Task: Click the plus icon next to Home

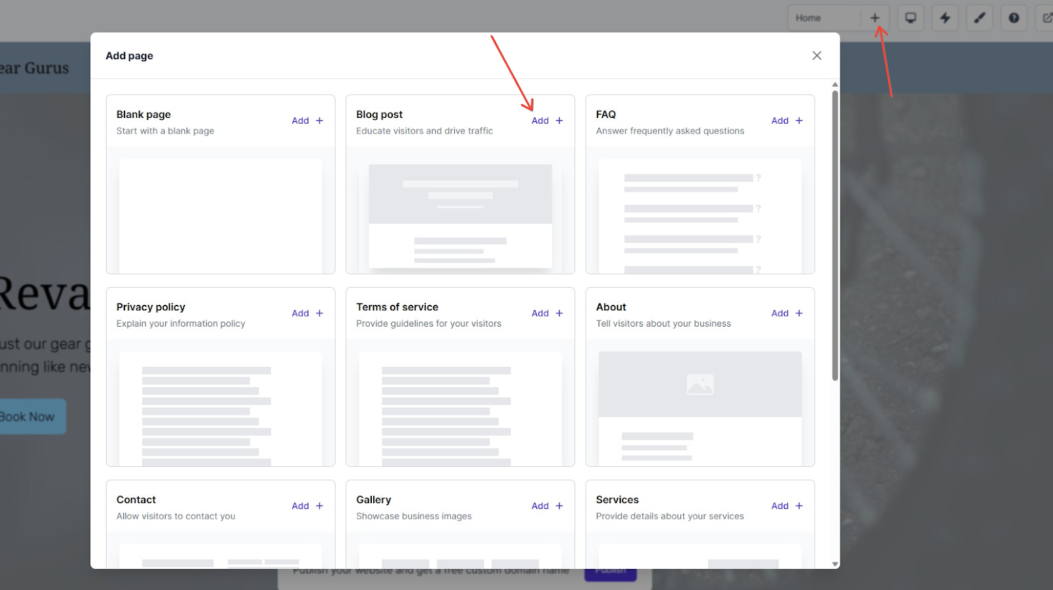Action: (875, 18)
